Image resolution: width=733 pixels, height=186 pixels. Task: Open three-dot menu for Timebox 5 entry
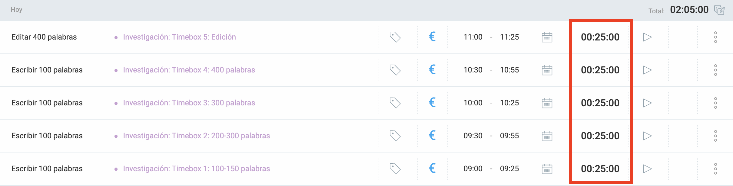[715, 37]
